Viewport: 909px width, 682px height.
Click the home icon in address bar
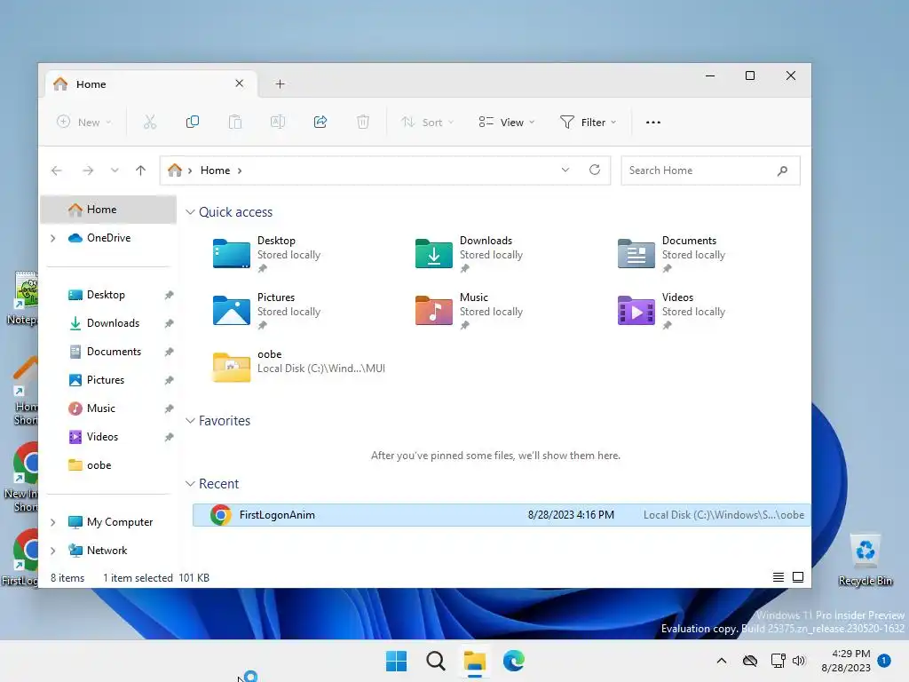click(175, 170)
